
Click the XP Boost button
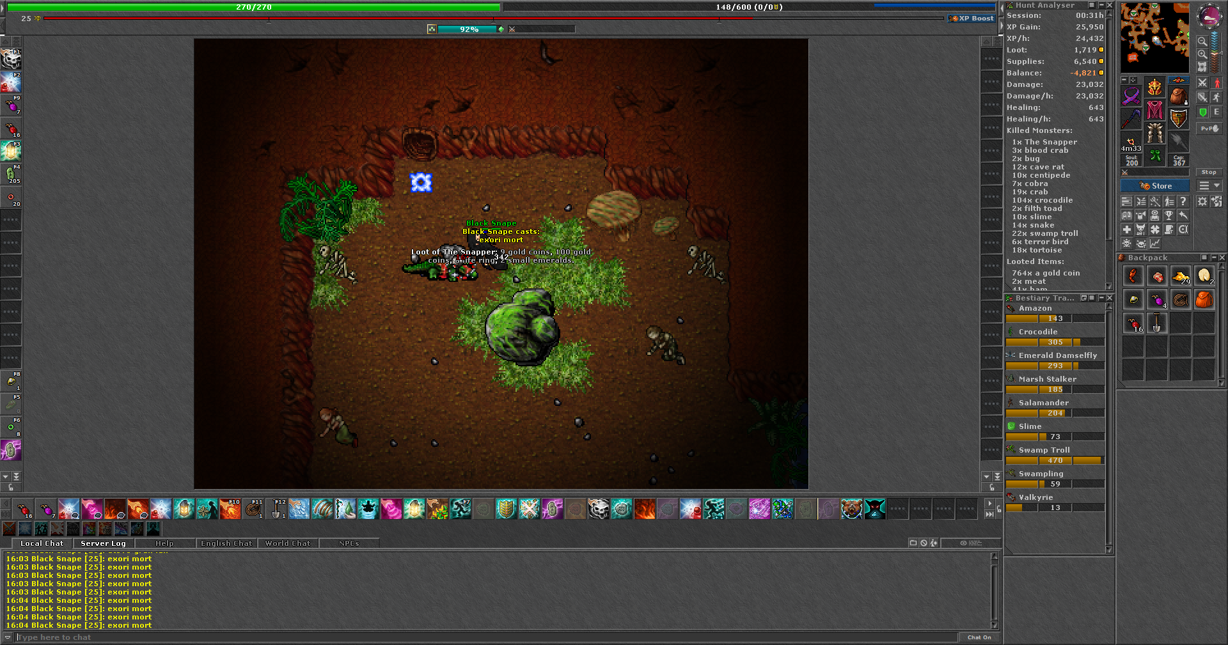pyautogui.click(x=972, y=19)
